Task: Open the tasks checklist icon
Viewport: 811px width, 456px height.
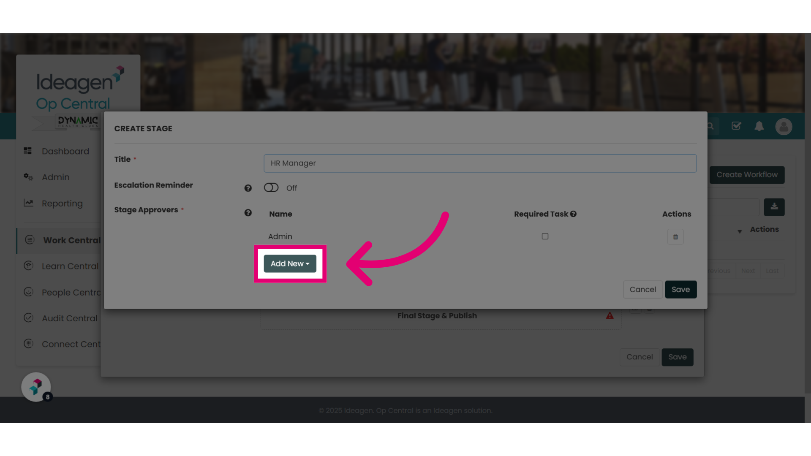Action: 736,126
